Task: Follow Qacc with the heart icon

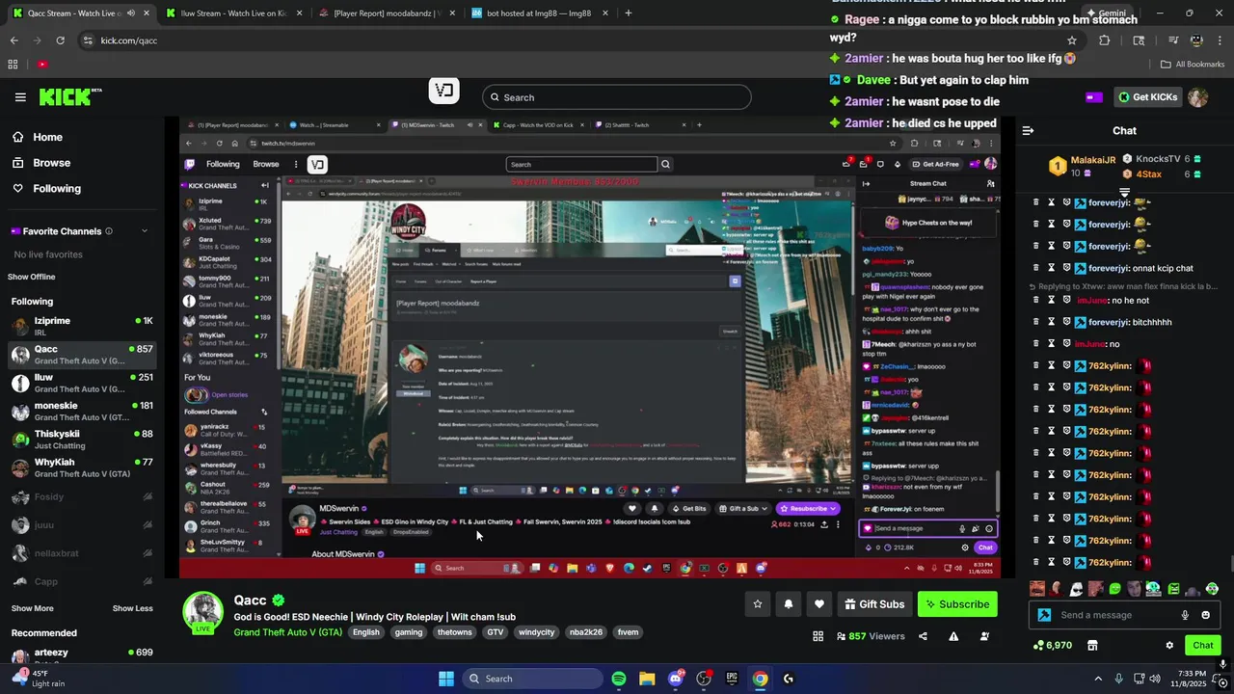Action: pyautogui.click(x=819, y=604)
